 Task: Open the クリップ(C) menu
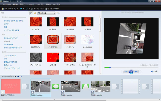(x=40, y=5)
